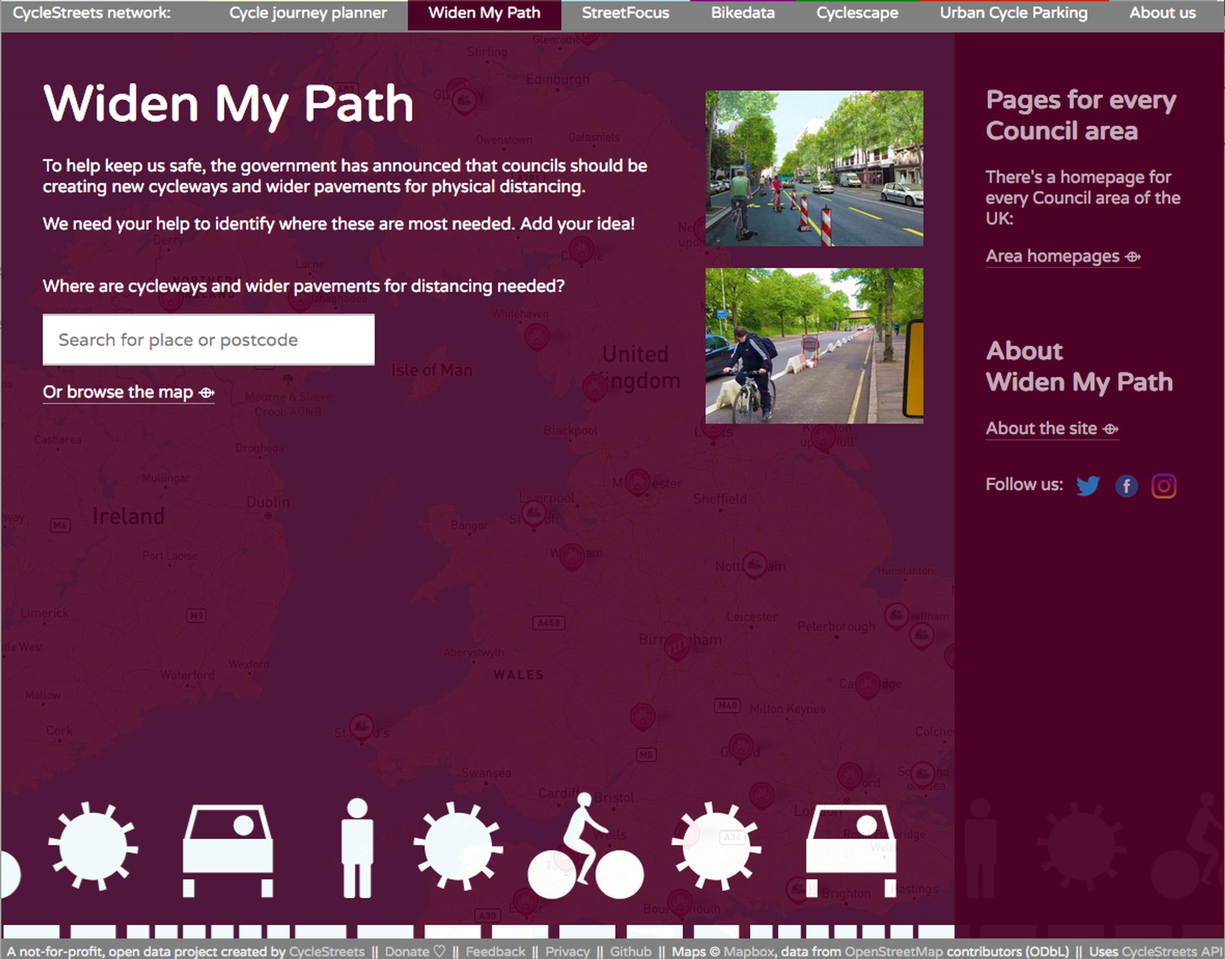Click the CycleStreets link in the footer
The image size is (1225, 959).
pos(327,951)
